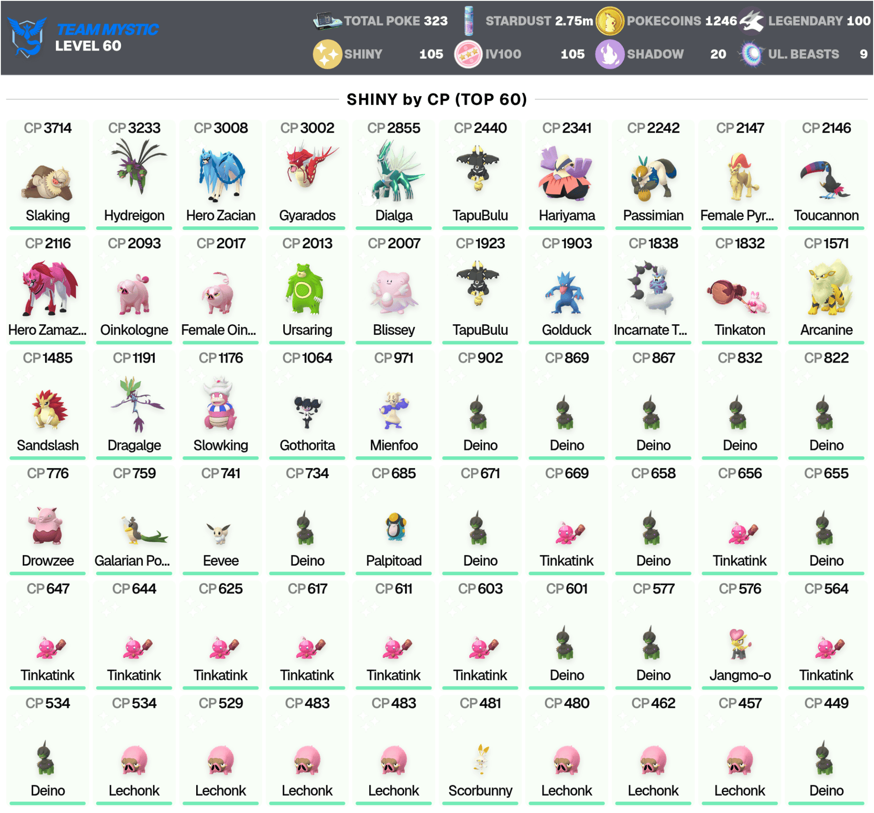Select the Hero Zamazenta sprite
This screenshot has width=874, height=813.
coord(50,288)
